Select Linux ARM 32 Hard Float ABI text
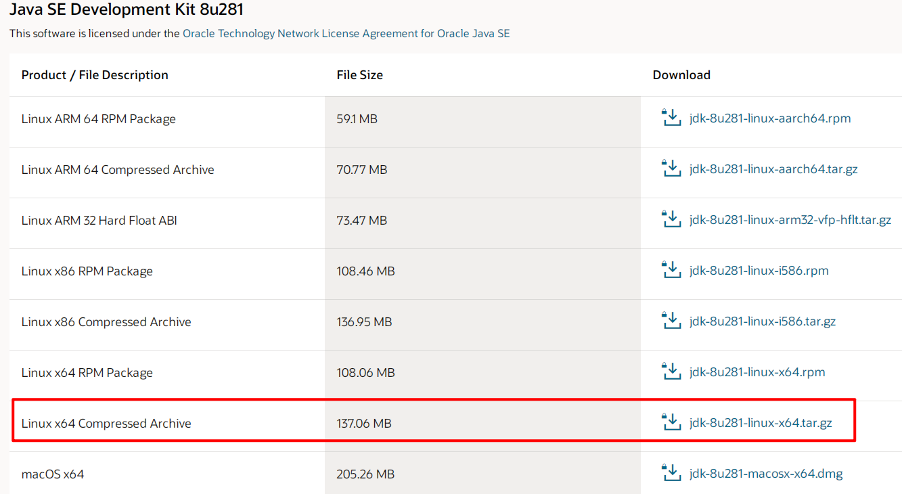Viewport: 902px width, 494px height. click(99, 221)
